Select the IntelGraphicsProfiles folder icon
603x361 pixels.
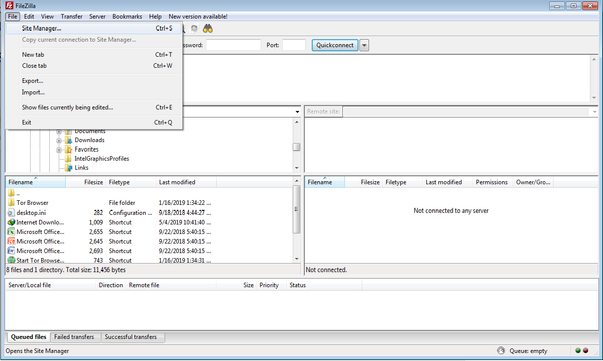pyautogui.click(x=68, y=159)
